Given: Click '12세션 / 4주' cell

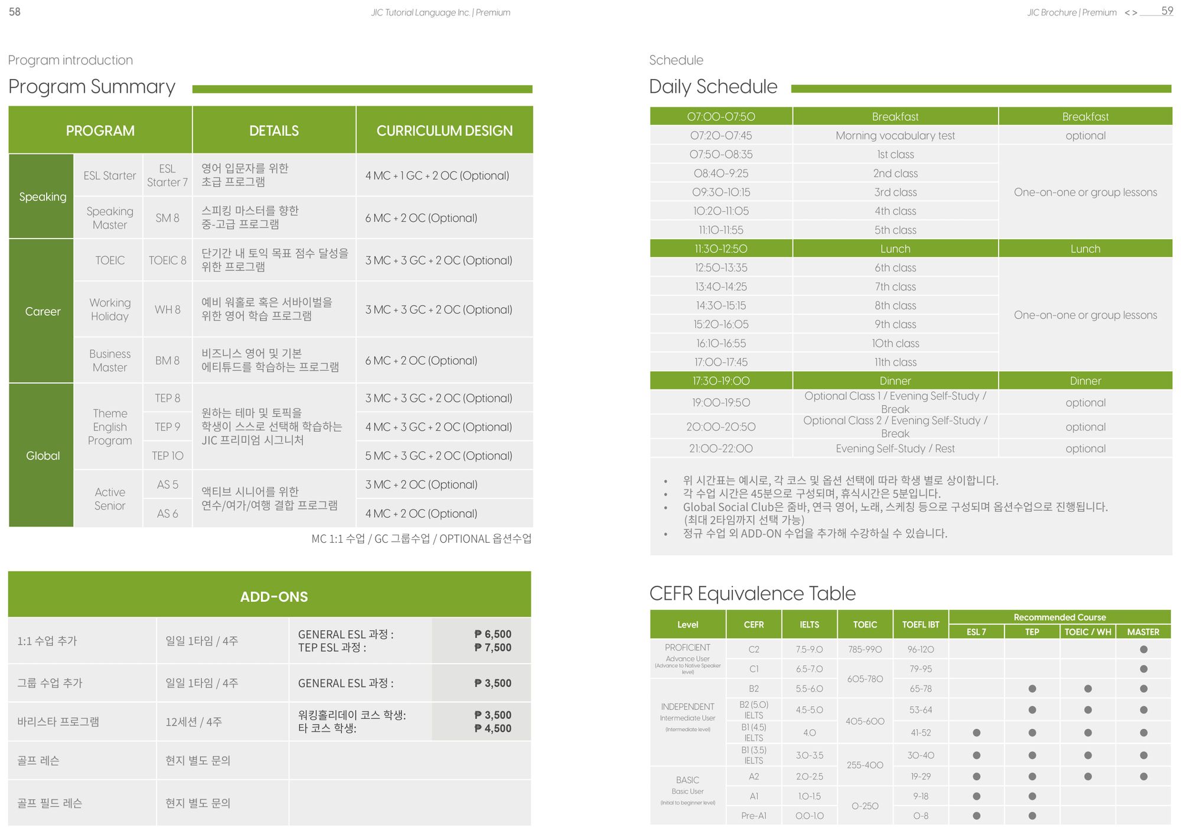Looking at the screenshot, I should tap(223, 722).
